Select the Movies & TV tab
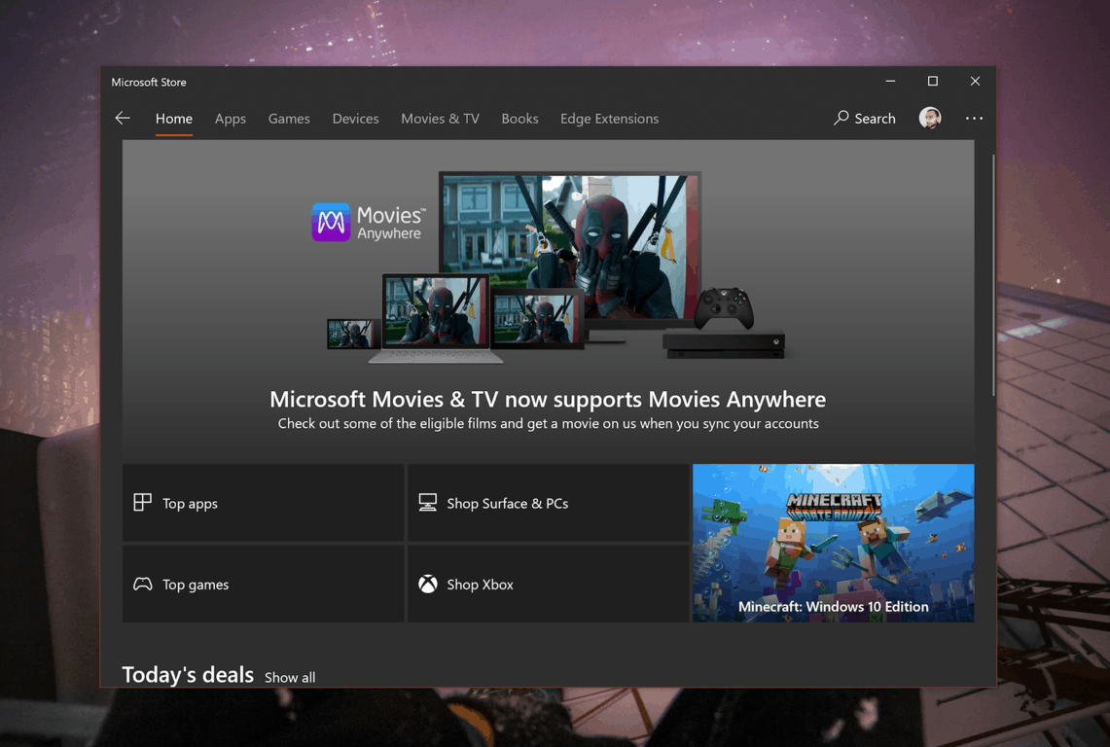Screen dimensions: 1110x747 point(440,119)
